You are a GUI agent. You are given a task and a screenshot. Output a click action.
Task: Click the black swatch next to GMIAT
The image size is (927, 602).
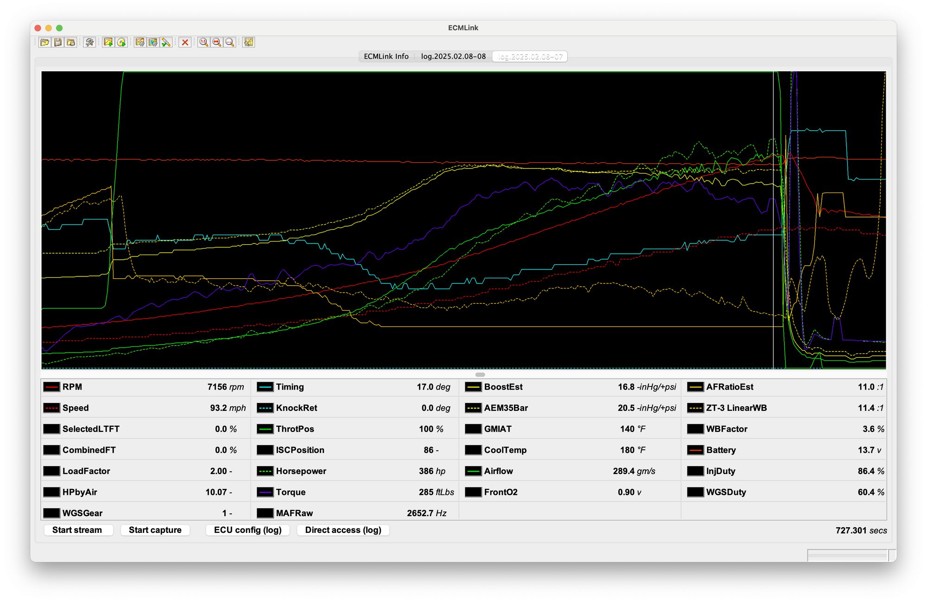pos(473,429)
